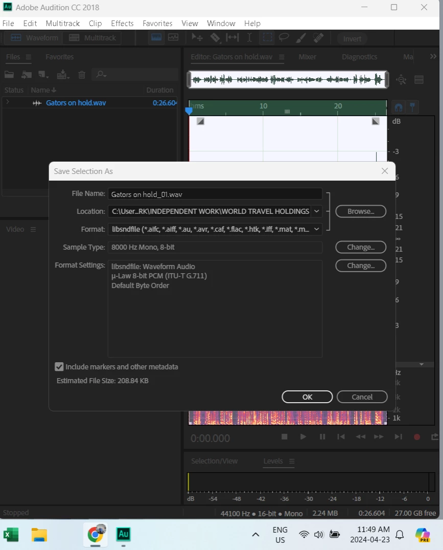Click Insert into Multitrack icon
443x550 pixels.
pyautogui.click(x=63, y=74)
